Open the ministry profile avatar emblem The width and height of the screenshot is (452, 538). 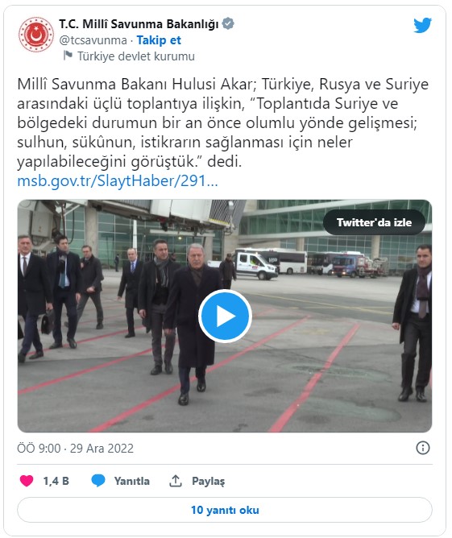(x=36, y=35)
